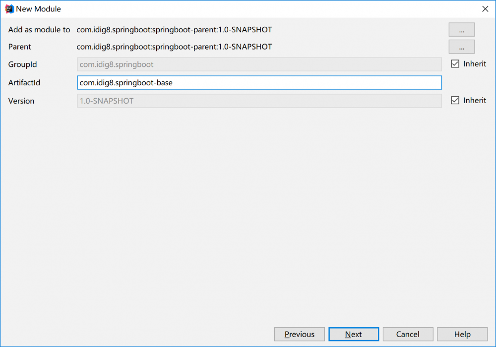The width and height of the screenshot is (496, 347).
Task: Click the disabled GroupId field
Action: tap(259, 64)
